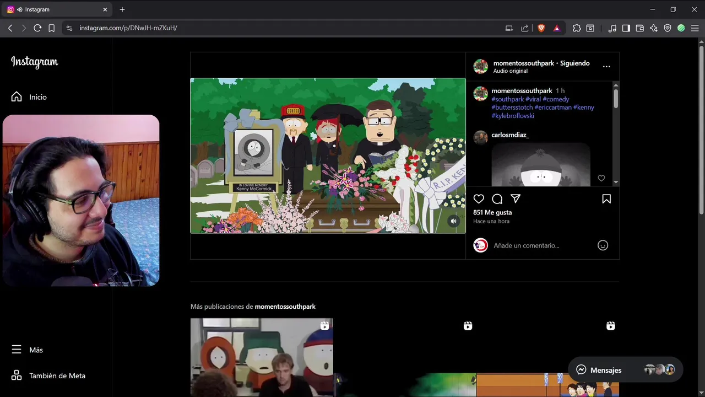Open a new browser tab
The width and height of the screenshot is (705, 397).
122,9
